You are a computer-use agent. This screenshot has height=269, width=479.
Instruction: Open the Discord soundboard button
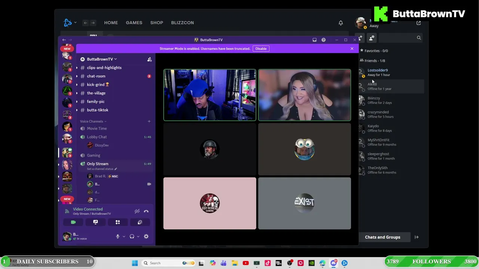pyautogui.click(x=140, y=222)
